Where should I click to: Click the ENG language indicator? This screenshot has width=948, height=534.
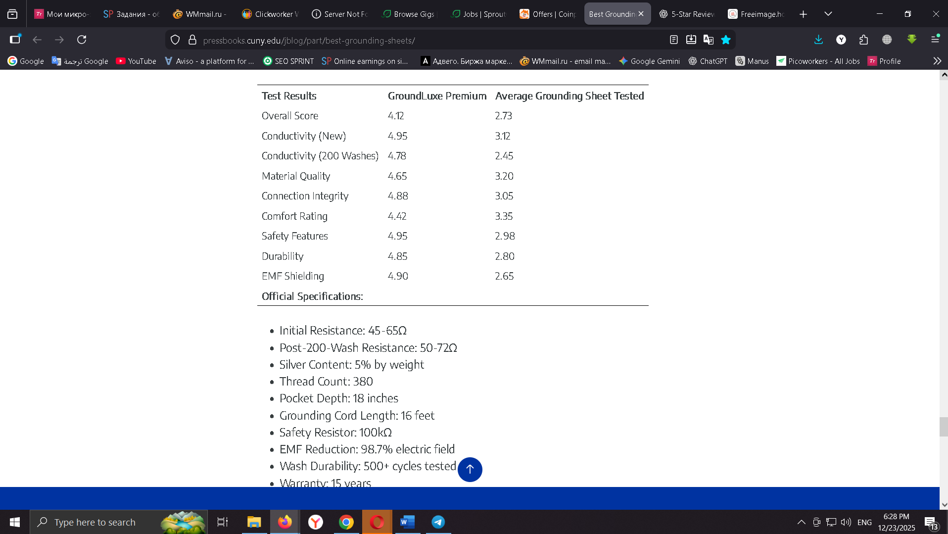pyautogui.click(x=864, y=522)
